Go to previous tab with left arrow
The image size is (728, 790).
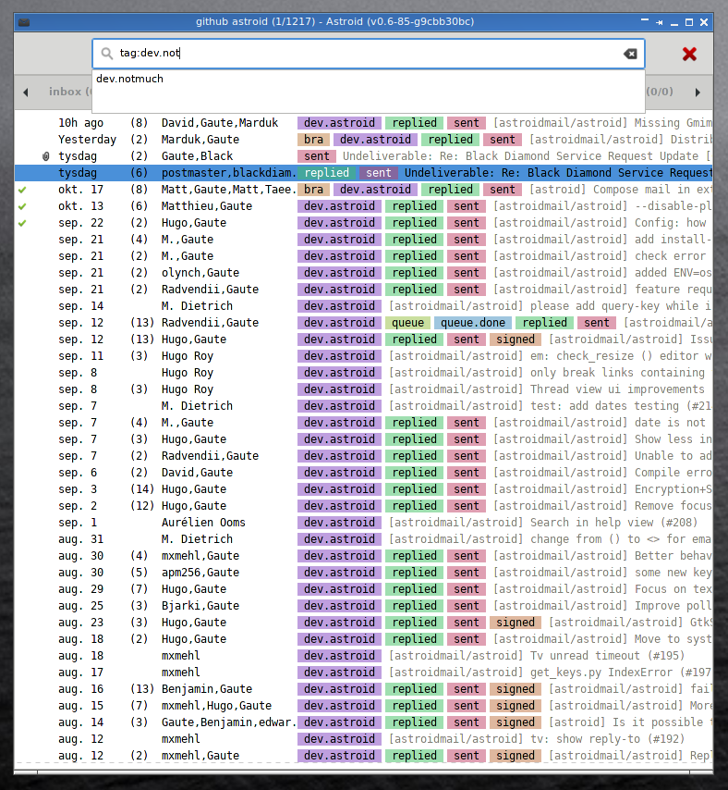pyautogui.click(x=26, y=93)
